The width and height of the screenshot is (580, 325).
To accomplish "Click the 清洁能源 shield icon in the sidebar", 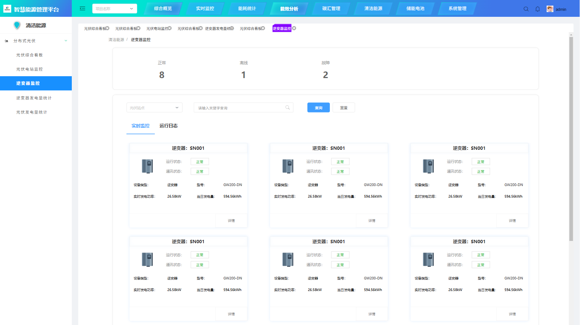I will coord(17,25).
